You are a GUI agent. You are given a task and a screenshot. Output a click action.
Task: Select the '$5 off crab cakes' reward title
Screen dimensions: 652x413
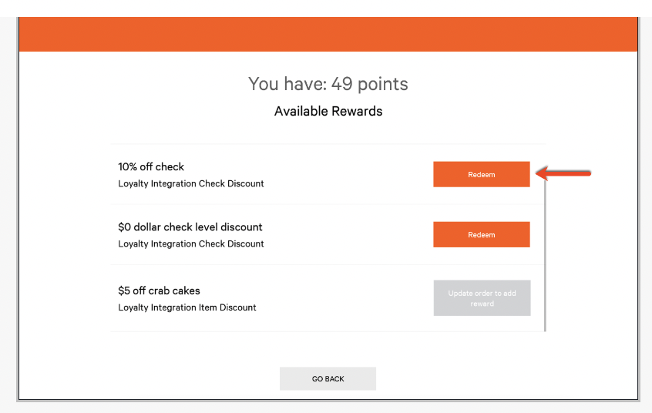pos(159,290)
